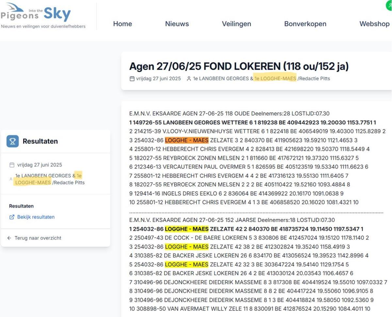Click the calendar icon under the article title

coord(132,78)
